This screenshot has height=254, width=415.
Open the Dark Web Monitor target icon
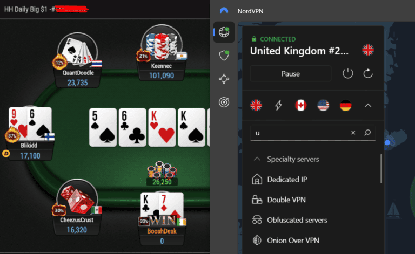224,102
